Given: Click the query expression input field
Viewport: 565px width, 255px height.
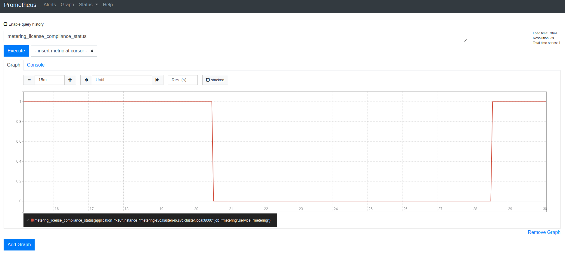Looking at the screenshot, I should [x=235, y=36].
